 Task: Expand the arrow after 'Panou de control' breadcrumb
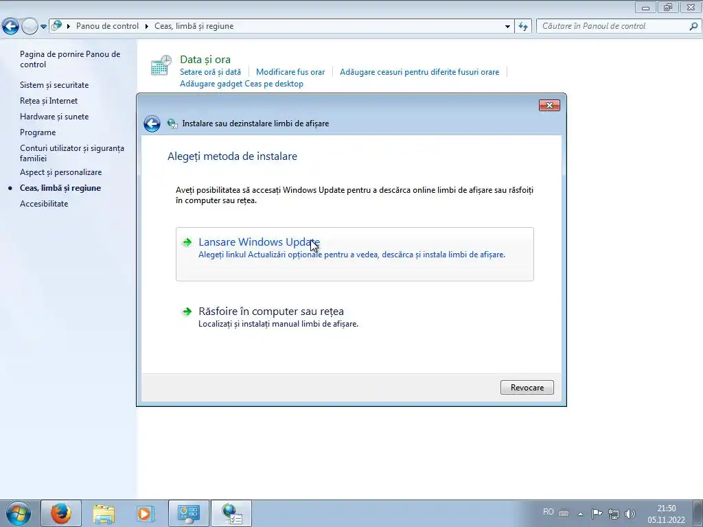click(x=147, y=27)
